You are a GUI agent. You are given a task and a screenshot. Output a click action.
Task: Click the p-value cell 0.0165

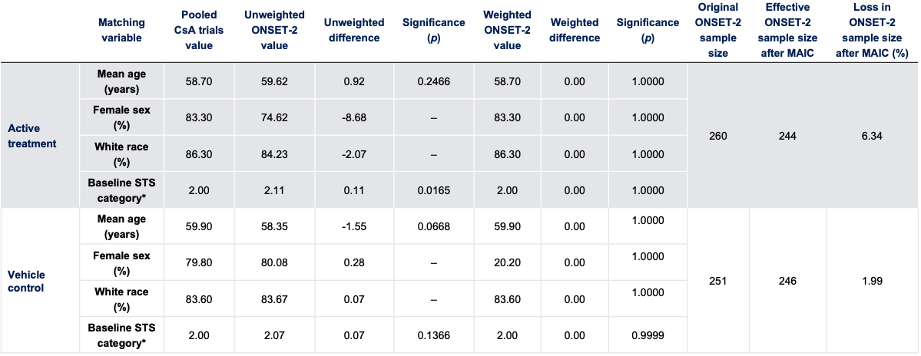[433, 189]
